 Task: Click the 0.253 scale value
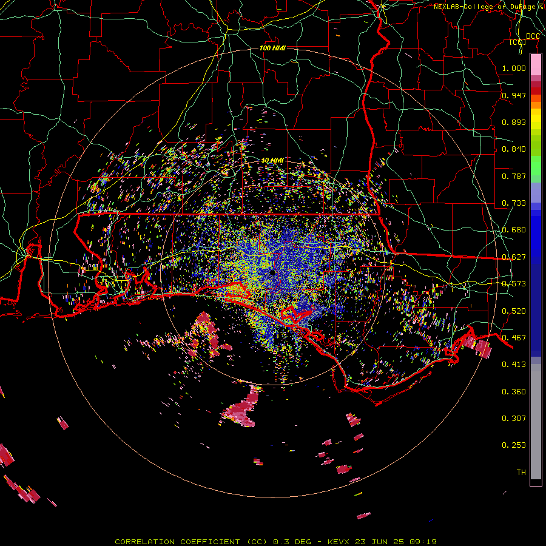coord(514,445)
